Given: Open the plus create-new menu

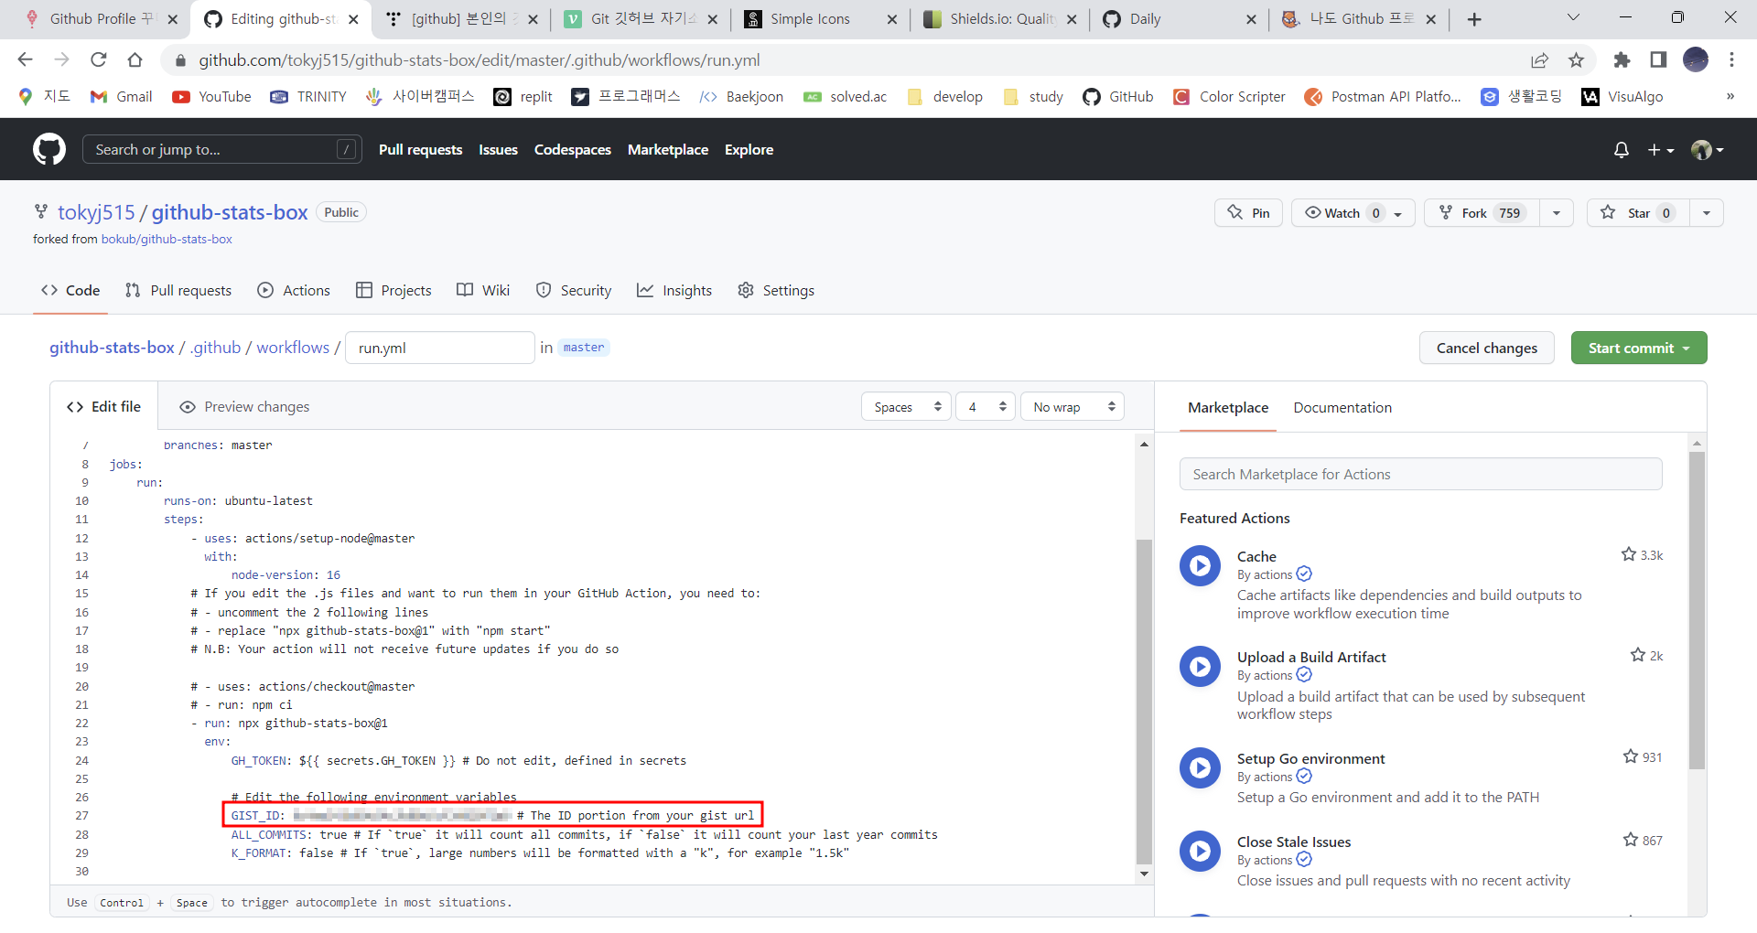Looking at the screenshot, I should coord(1660,150).
